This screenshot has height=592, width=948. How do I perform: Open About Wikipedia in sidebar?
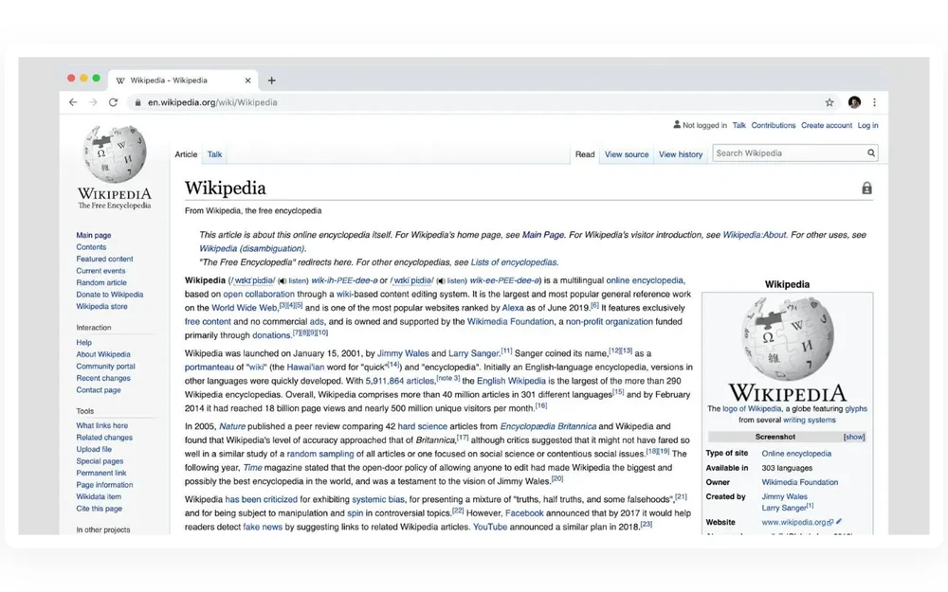103,354
